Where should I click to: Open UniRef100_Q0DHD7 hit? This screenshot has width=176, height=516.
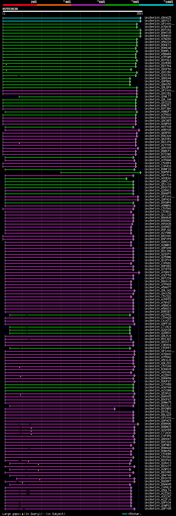tap(158, 227)
